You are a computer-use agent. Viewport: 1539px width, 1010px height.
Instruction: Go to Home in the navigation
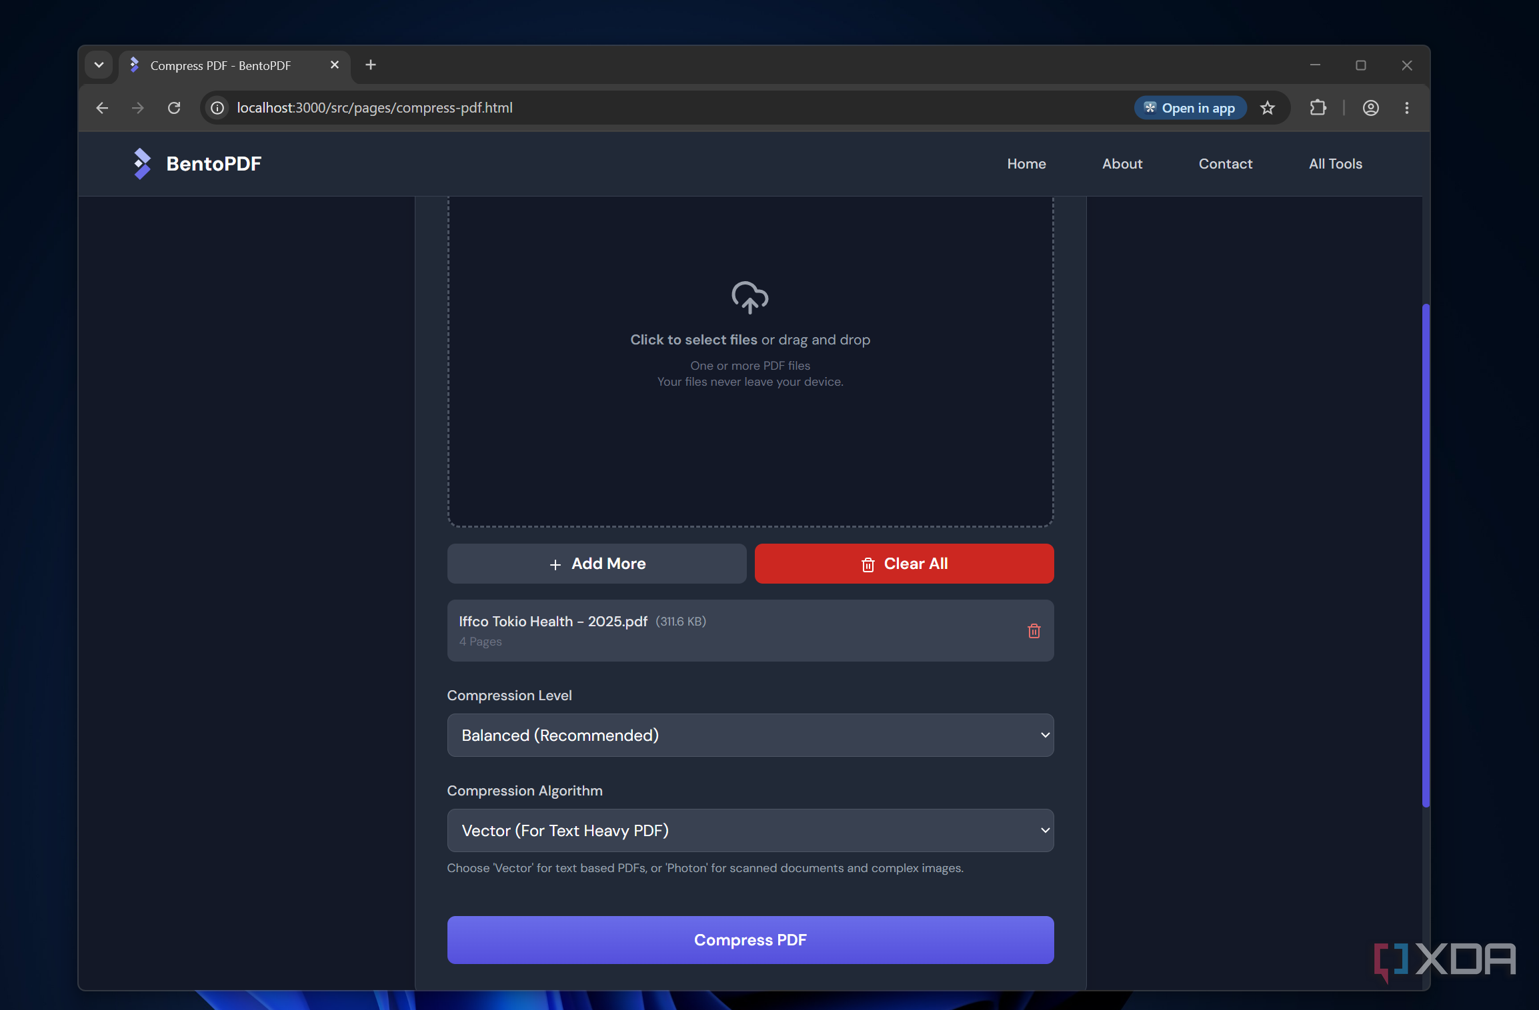click(x=1026, y=164)
